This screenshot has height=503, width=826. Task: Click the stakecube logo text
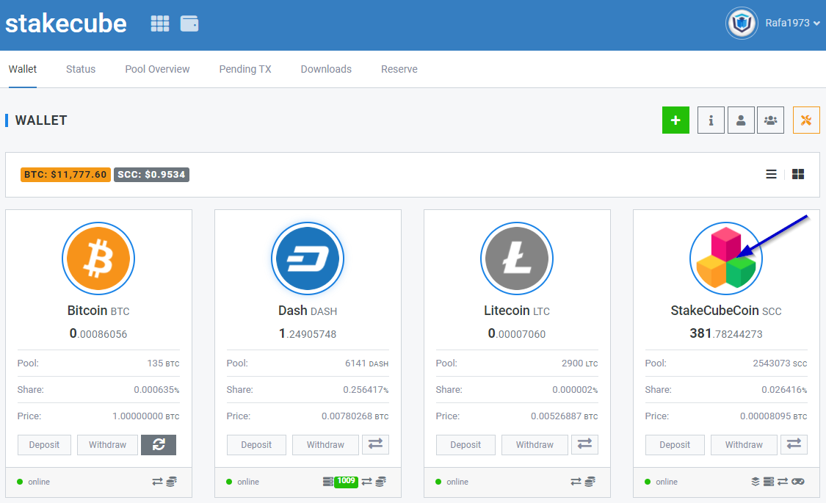coord(66,23)
